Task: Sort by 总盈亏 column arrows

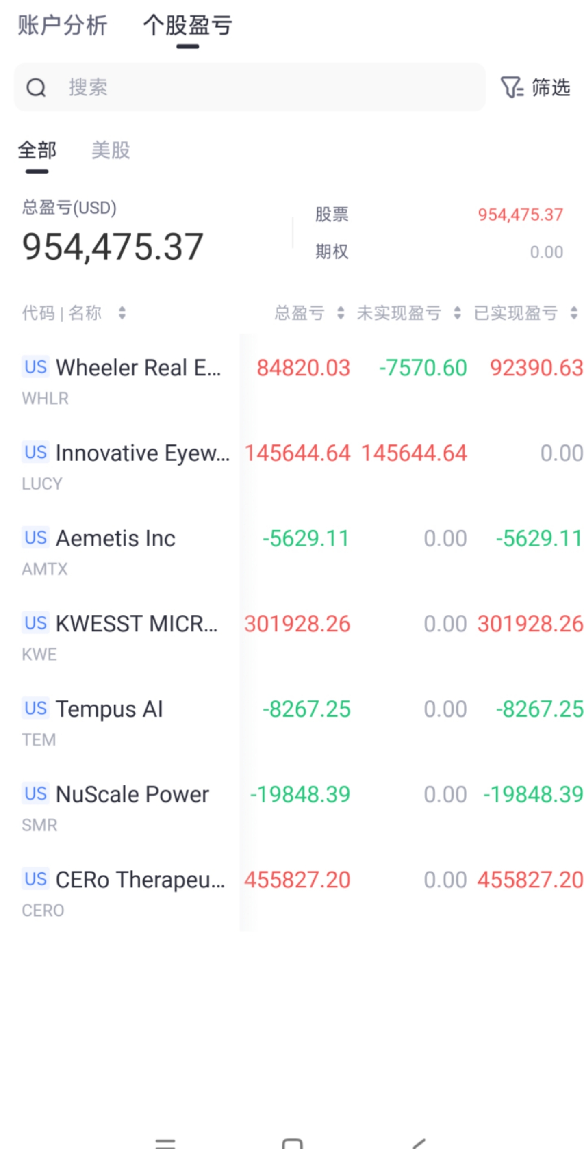Action: pos(341,313)
